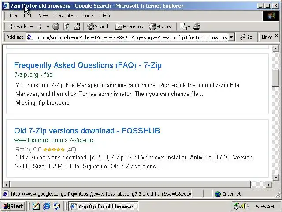Open the Help menu
This screenshot has height=212, width=282.
pyautogui.click(x=105, y=15)
